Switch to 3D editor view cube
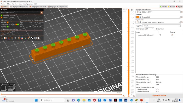The image size is (183, 103). [x=4, y=87]
